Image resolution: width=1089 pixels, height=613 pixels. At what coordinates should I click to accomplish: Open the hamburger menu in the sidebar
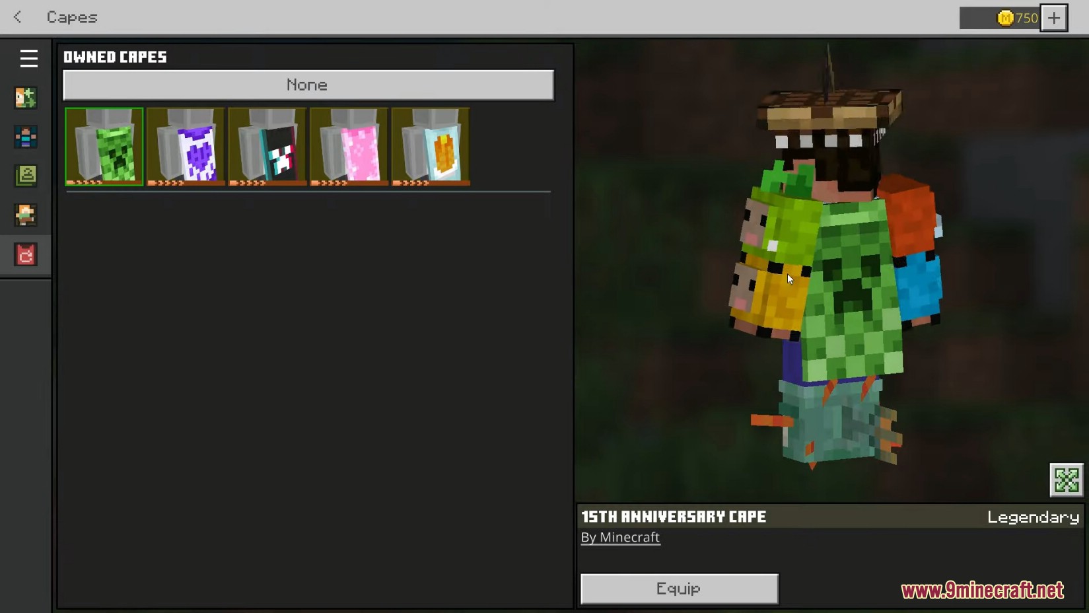pos(28,59)
